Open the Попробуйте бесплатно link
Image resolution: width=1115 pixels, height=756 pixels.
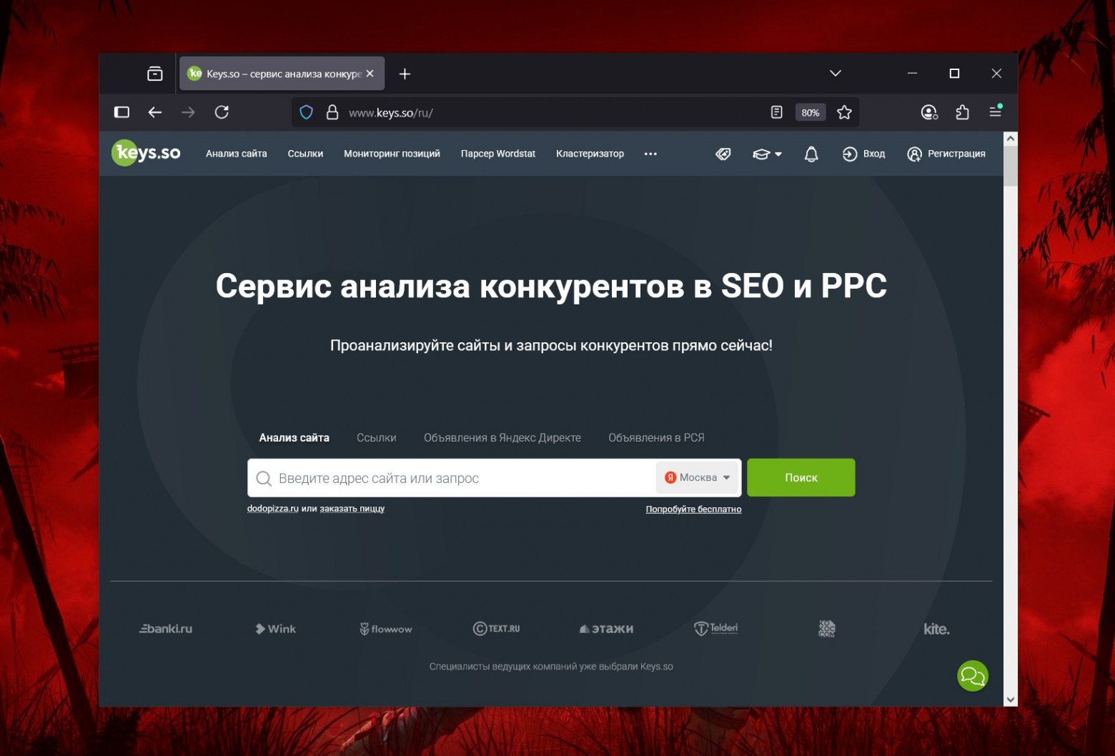(693, 509)
